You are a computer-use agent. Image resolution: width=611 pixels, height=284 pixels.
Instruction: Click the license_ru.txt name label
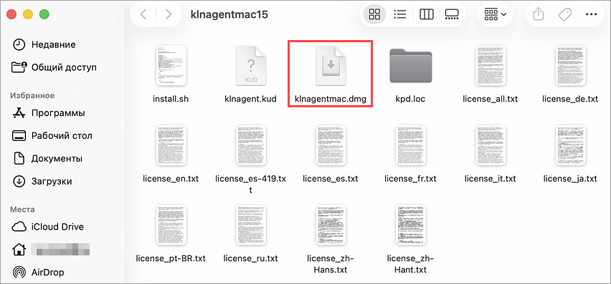(250, 258)
